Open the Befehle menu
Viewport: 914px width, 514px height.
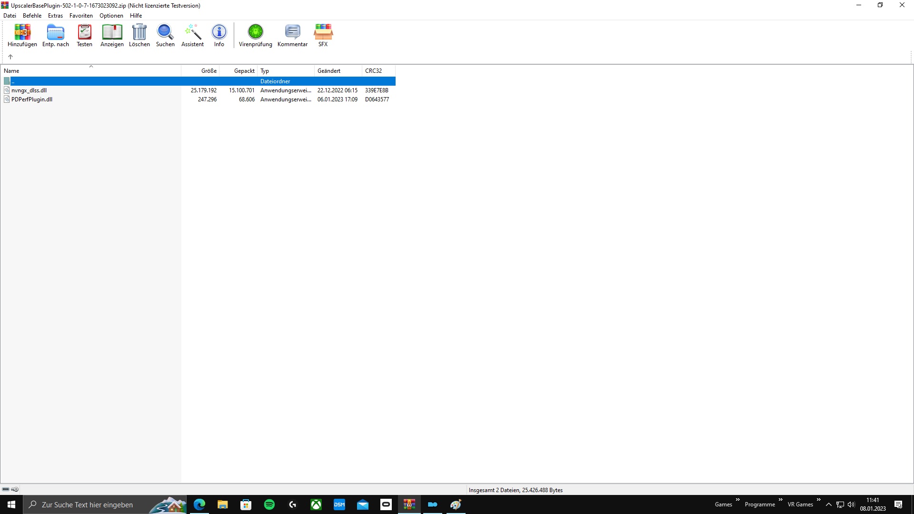[x=32, y=16]
